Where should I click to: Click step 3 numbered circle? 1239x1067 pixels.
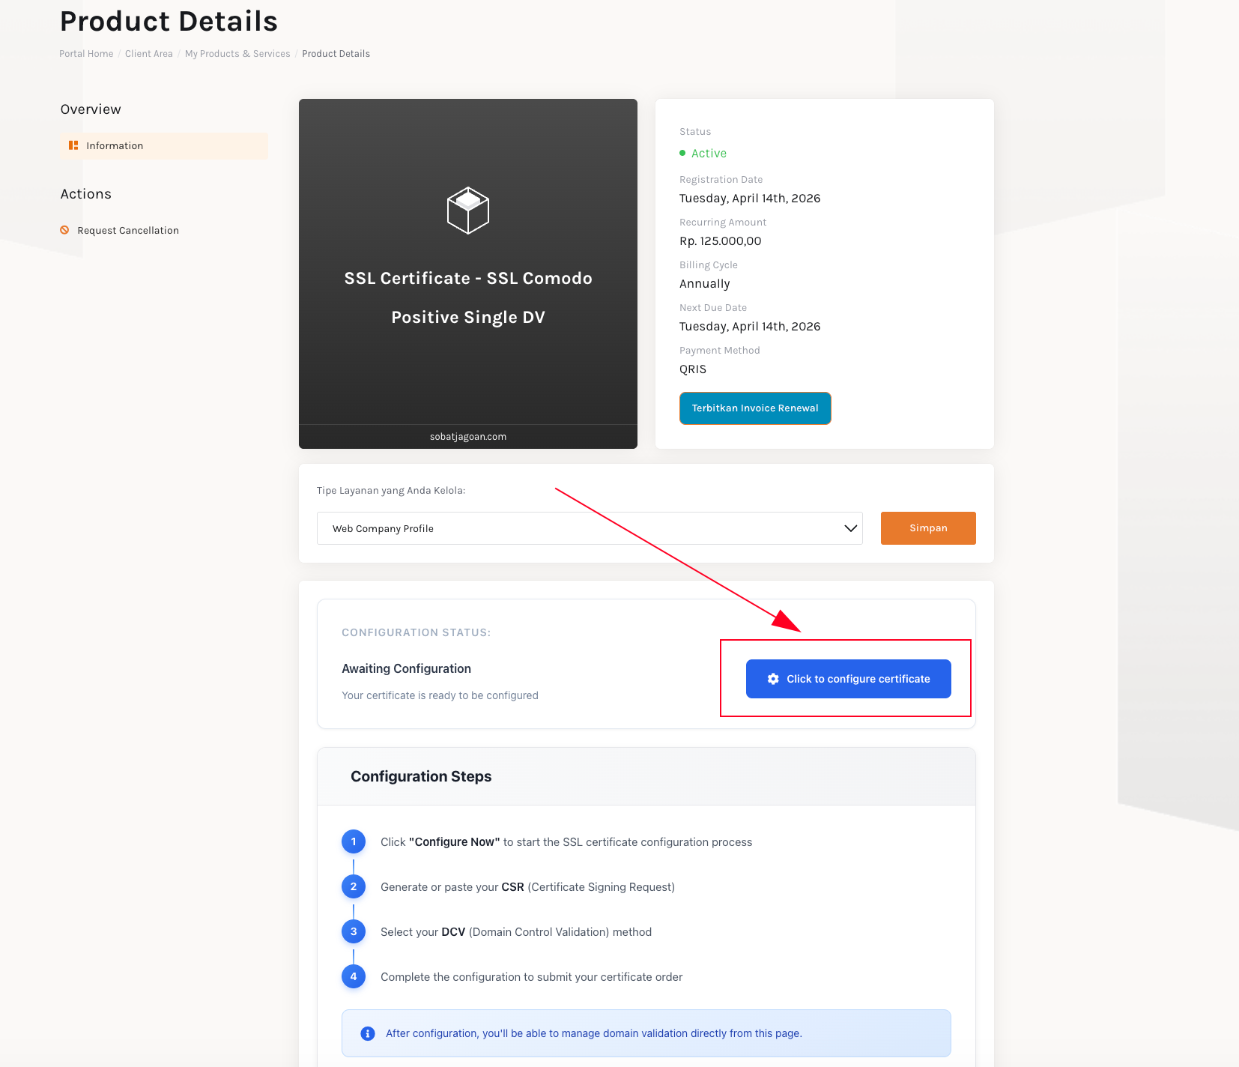354,931
